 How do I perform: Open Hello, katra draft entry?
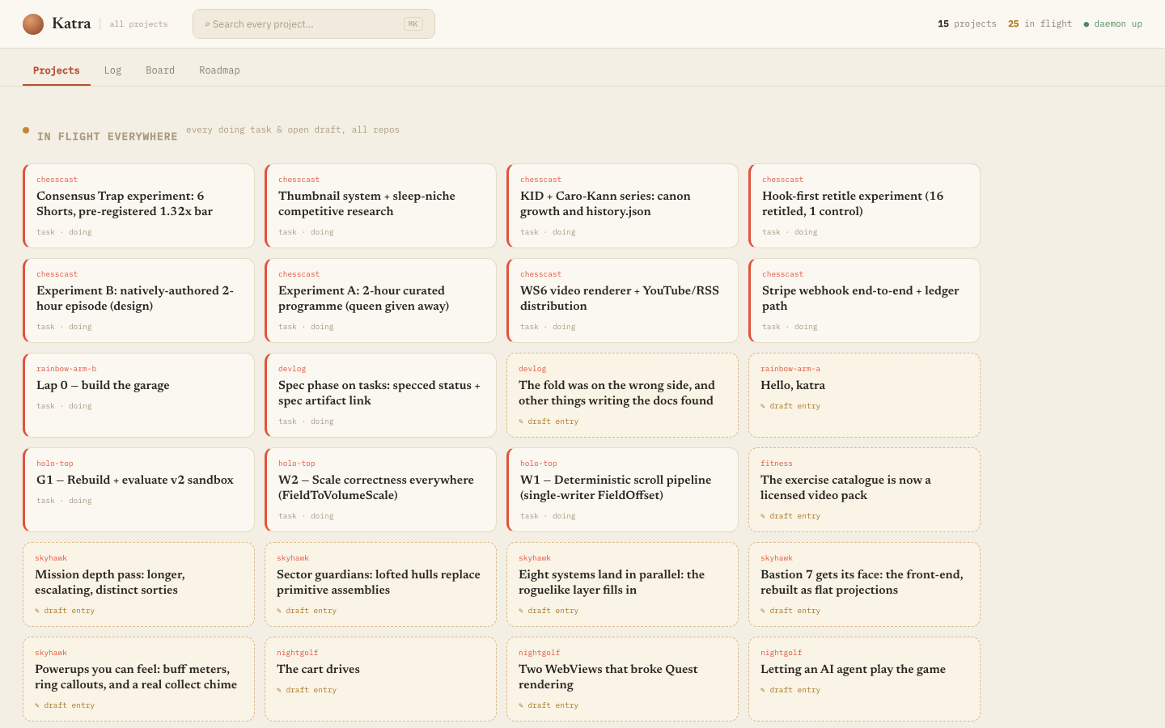[x=864, y=395]
